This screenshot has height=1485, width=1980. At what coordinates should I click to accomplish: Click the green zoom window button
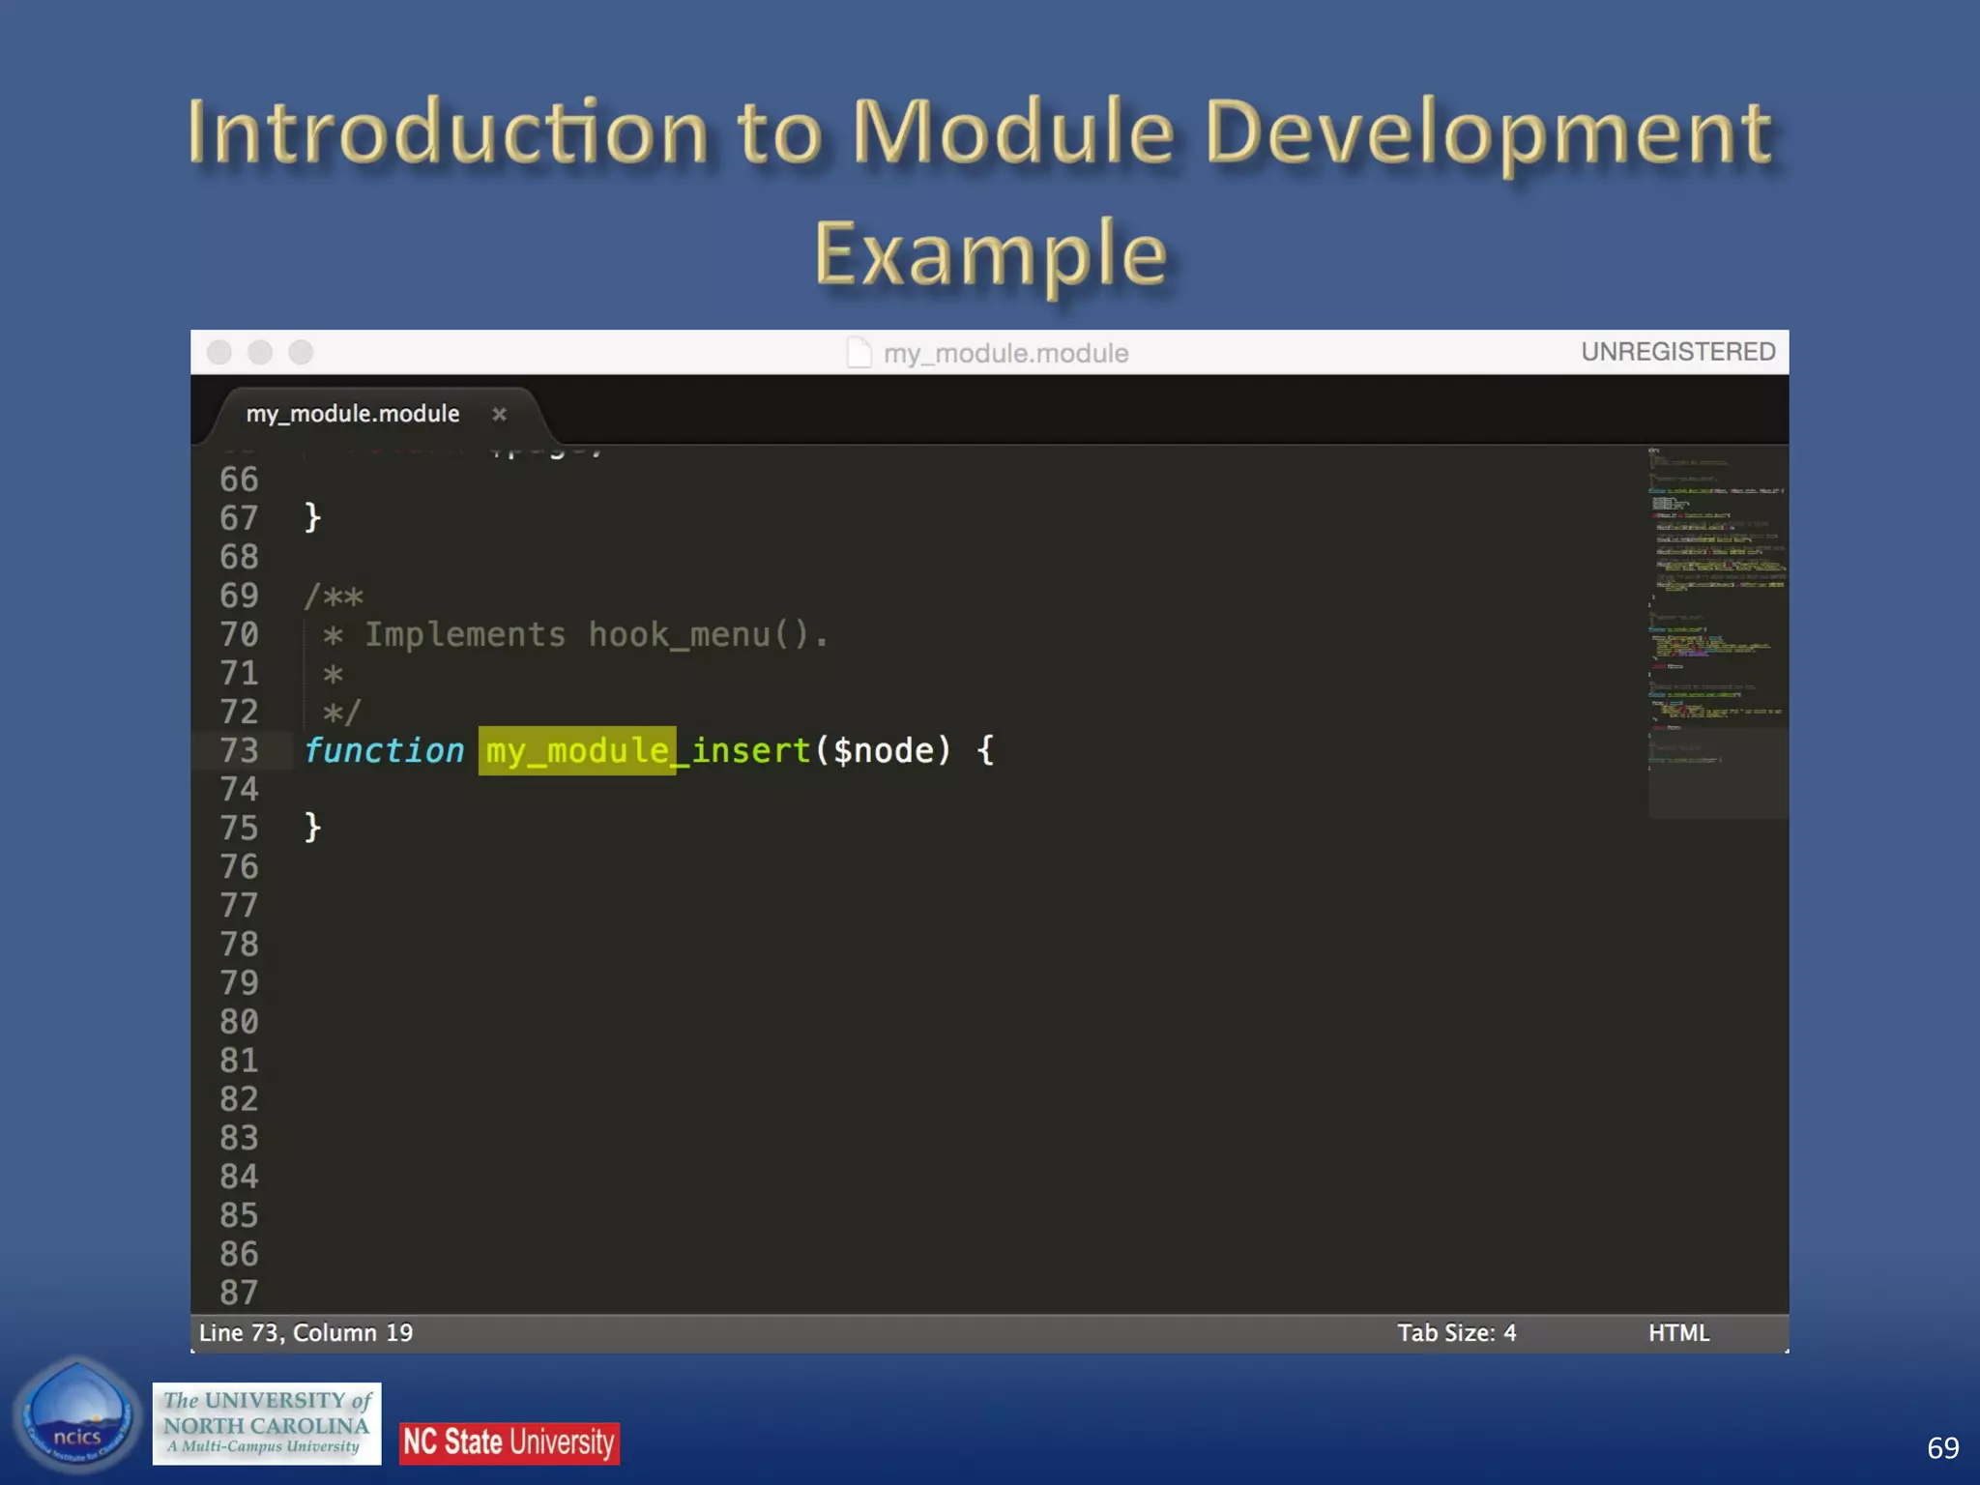[302, 353]
